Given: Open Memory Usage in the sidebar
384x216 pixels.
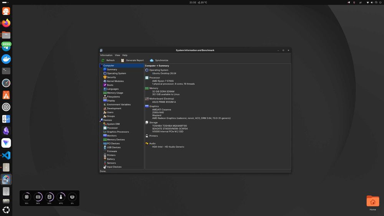Looking at the screenshot, I should click(x=115, y=93).
